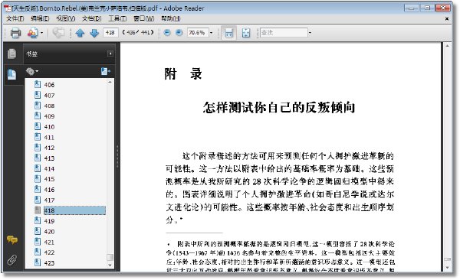Click the page icon beside bookmark 418
This screenshot has width=460, height=280.
coord(38,210)
